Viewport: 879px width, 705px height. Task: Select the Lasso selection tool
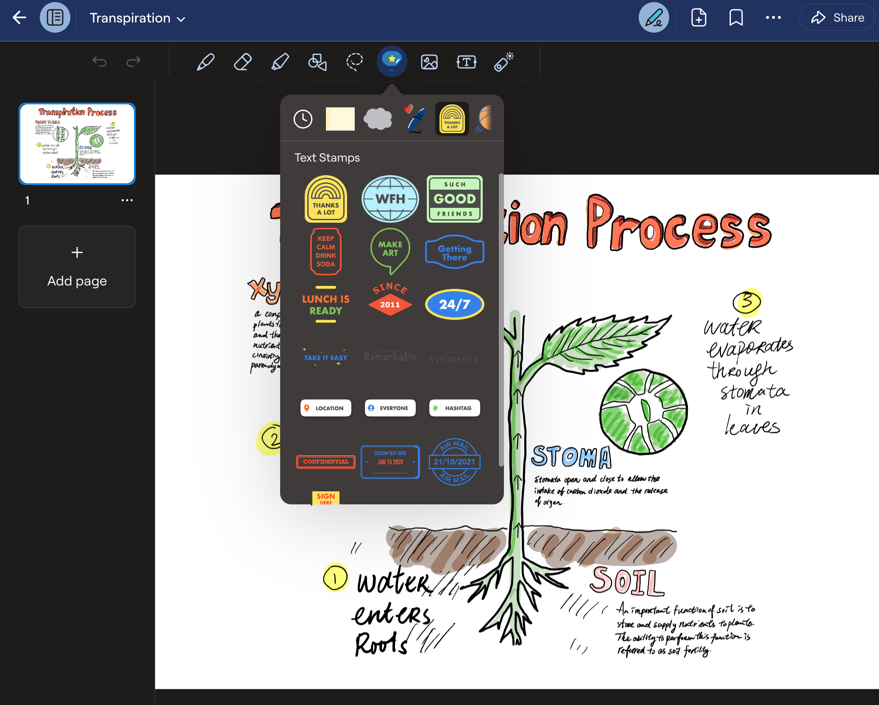pos(355,62)
